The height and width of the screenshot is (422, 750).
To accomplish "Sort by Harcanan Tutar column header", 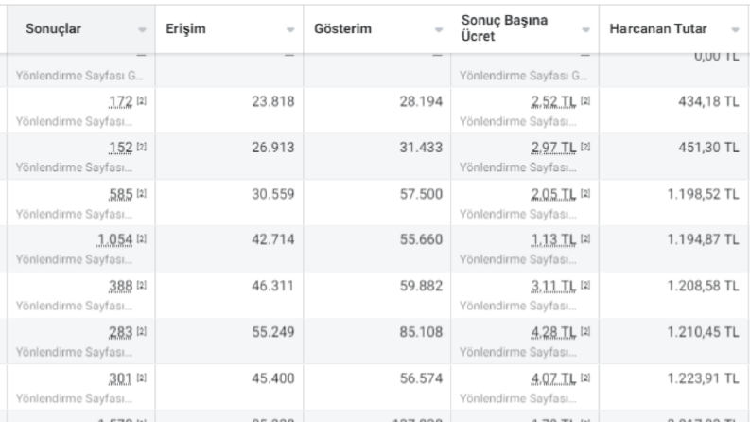I will click(x=657, y=28).
